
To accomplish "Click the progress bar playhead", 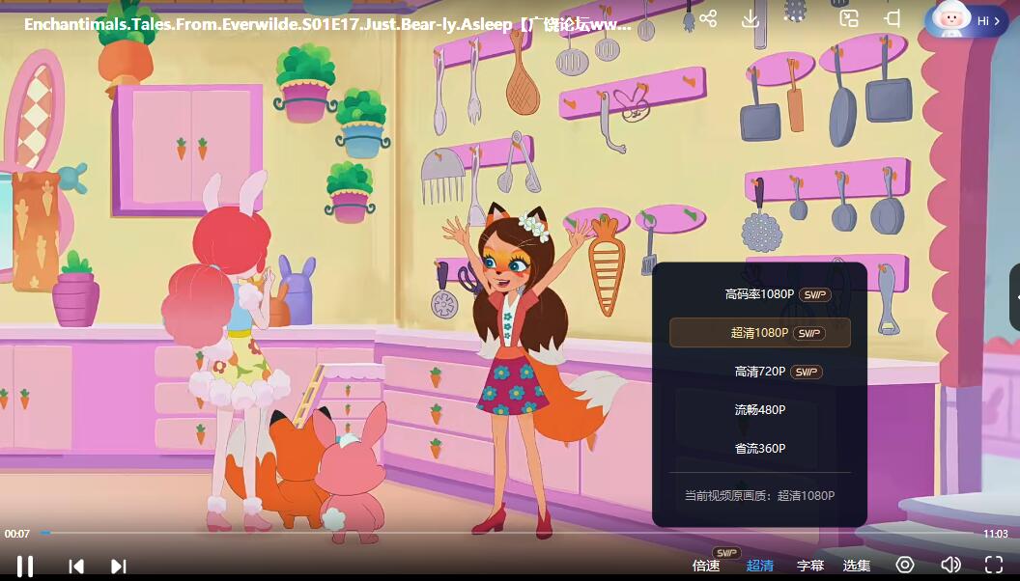I will pos(45,533).
